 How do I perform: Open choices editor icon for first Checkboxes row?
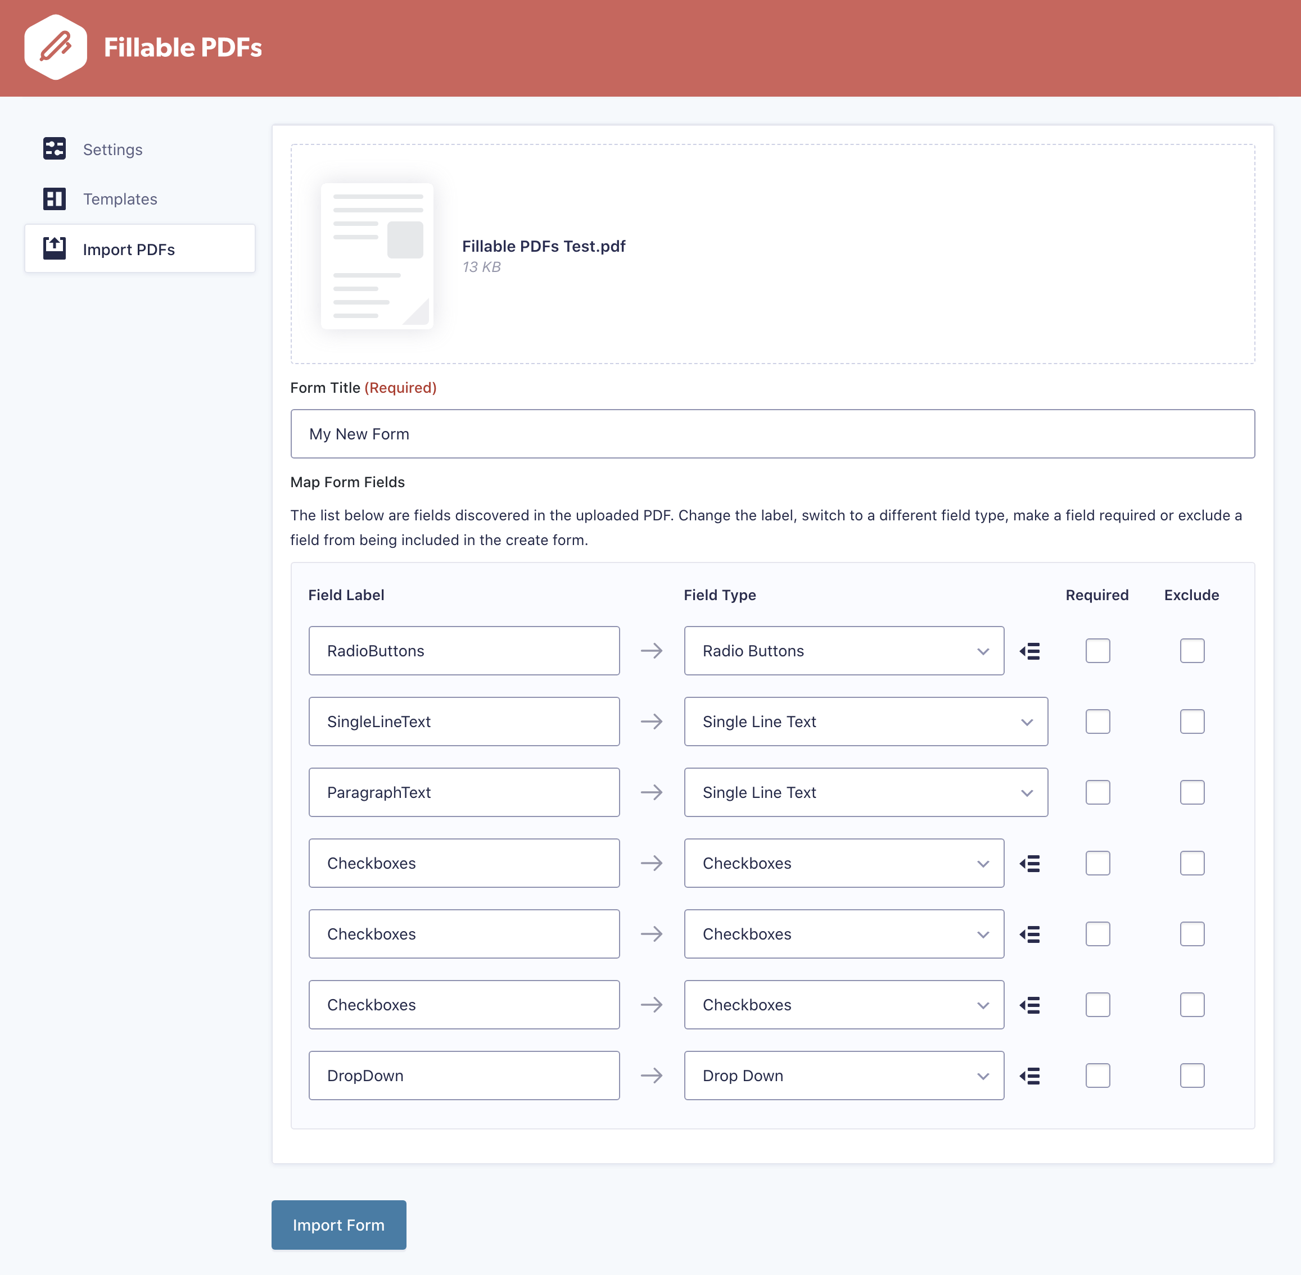(x=1029, y=863)
